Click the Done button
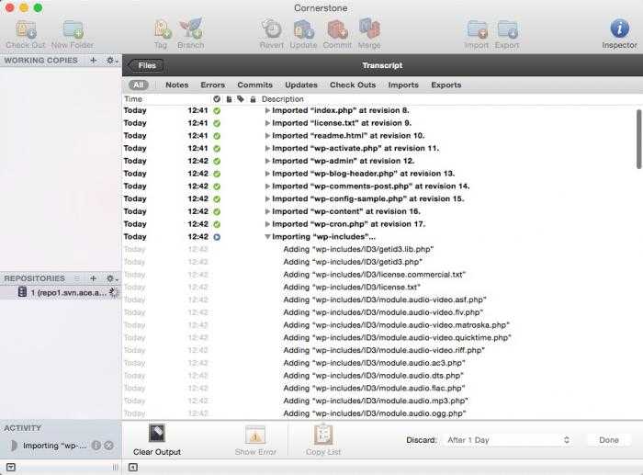Screen dimensions: 643x475 [x=608, y=440]
